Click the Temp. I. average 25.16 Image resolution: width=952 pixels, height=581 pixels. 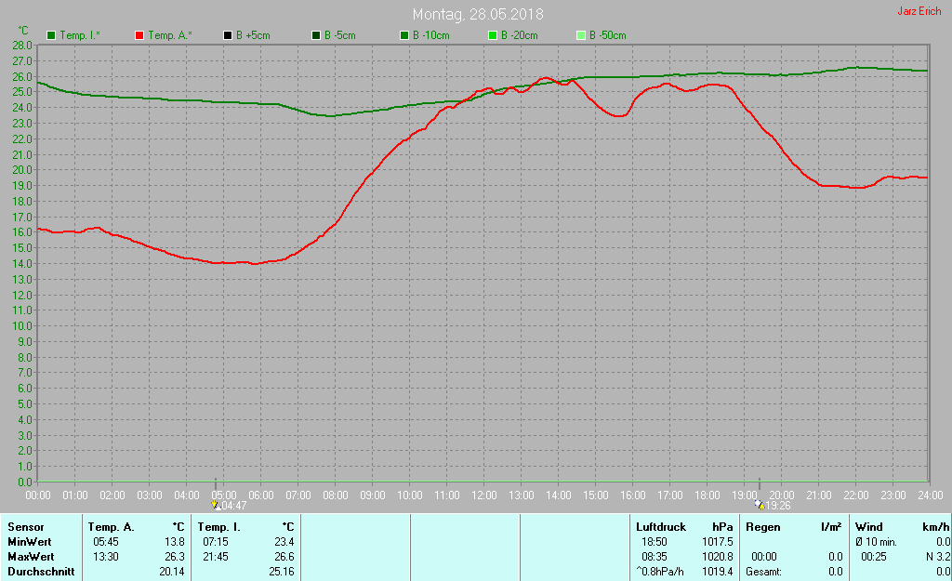[x=282, y=572]
